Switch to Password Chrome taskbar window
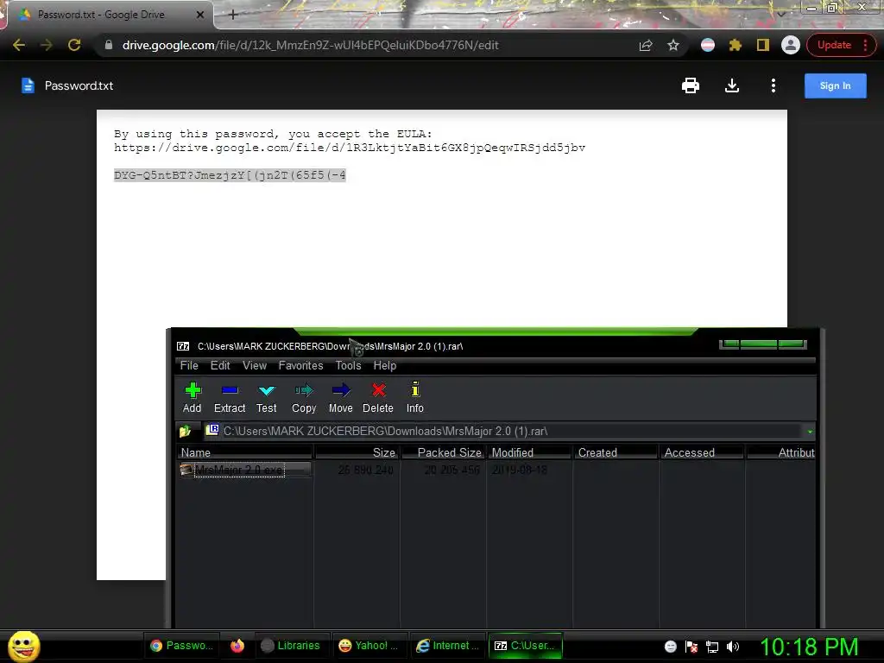The width and height of the screenshot is (884, 663). [x=182, y=646]
